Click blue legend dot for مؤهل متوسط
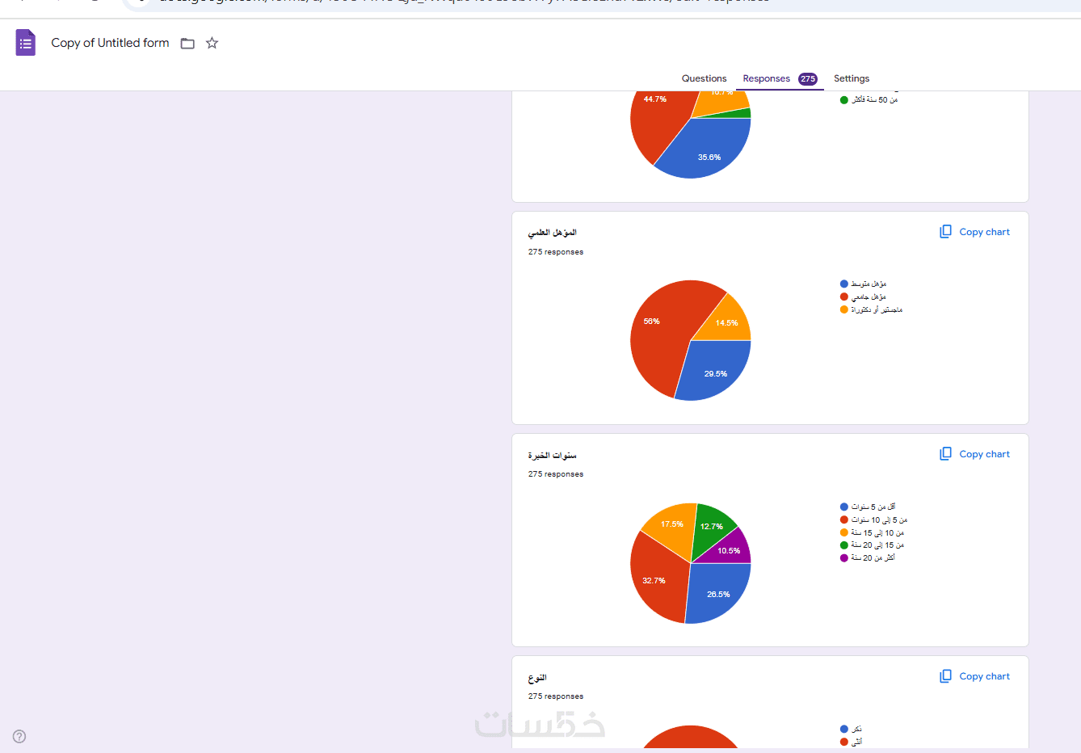Screen dimensions: 1081x753 click(844, 284)
